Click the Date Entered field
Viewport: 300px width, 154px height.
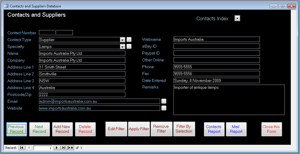[217, 80]
